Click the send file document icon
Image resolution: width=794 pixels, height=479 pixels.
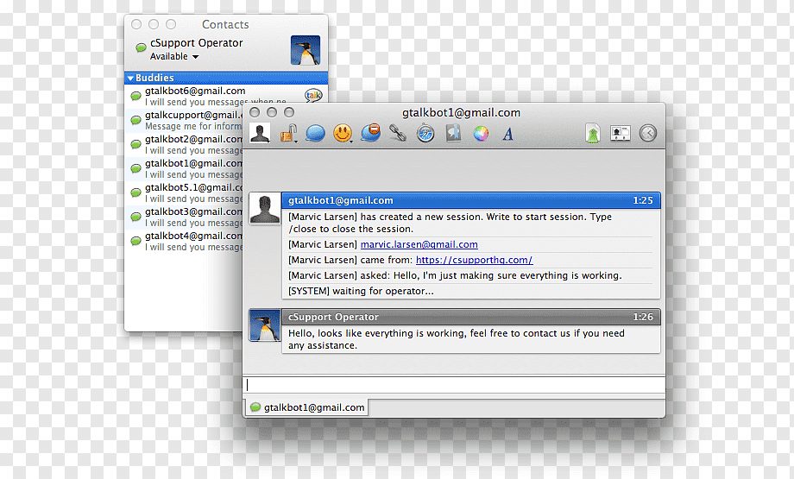tap(592, 134)
